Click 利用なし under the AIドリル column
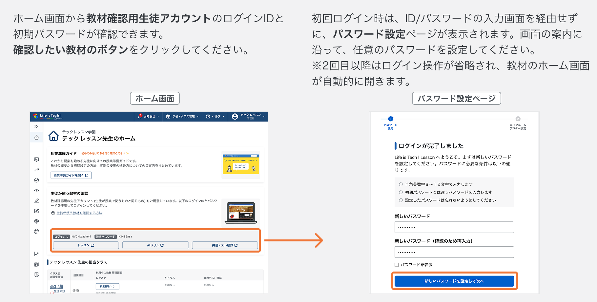The height and width of the screenshot is (302, 597). pyautogui.click(x=170, y=285)
